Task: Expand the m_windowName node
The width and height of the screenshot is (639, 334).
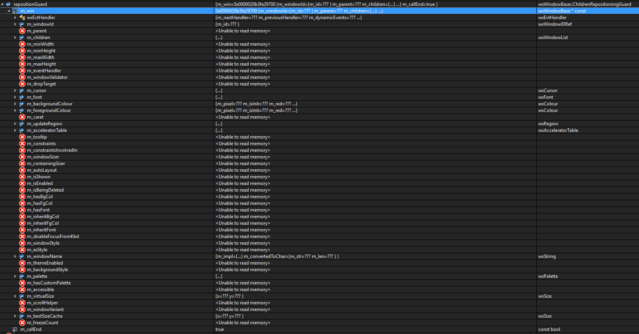Action: 15,256
